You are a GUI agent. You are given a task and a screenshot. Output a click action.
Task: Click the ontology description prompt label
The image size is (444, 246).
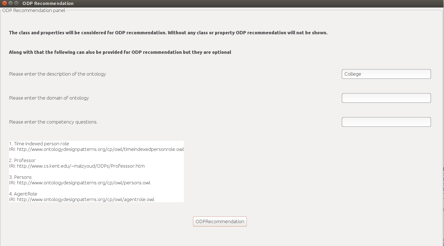pyautogui.click(x=57, y=74)
